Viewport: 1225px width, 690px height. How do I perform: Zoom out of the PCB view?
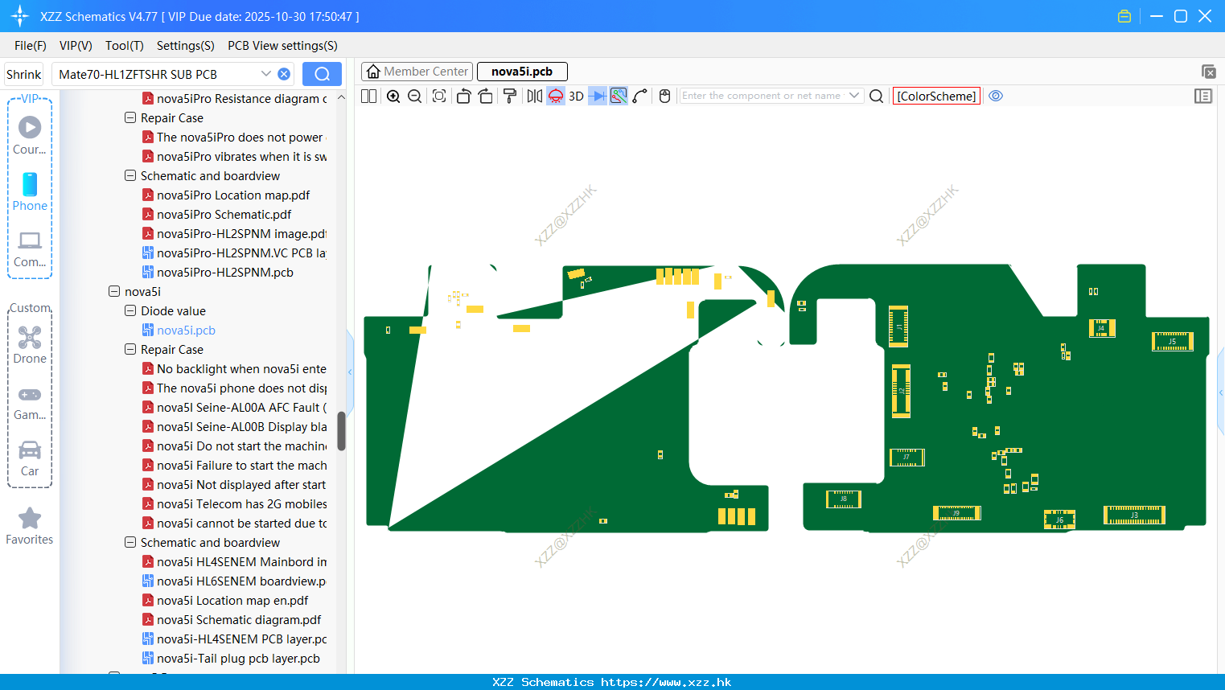414,96
